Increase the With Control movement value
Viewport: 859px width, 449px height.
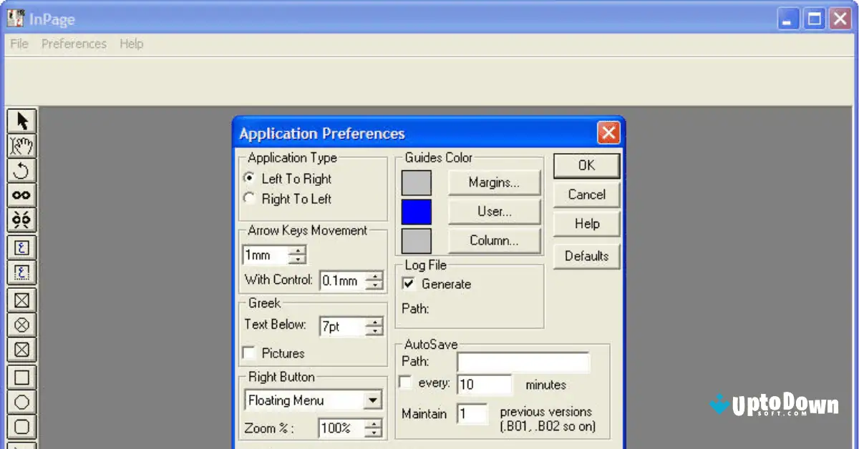(x=375, y=277)
